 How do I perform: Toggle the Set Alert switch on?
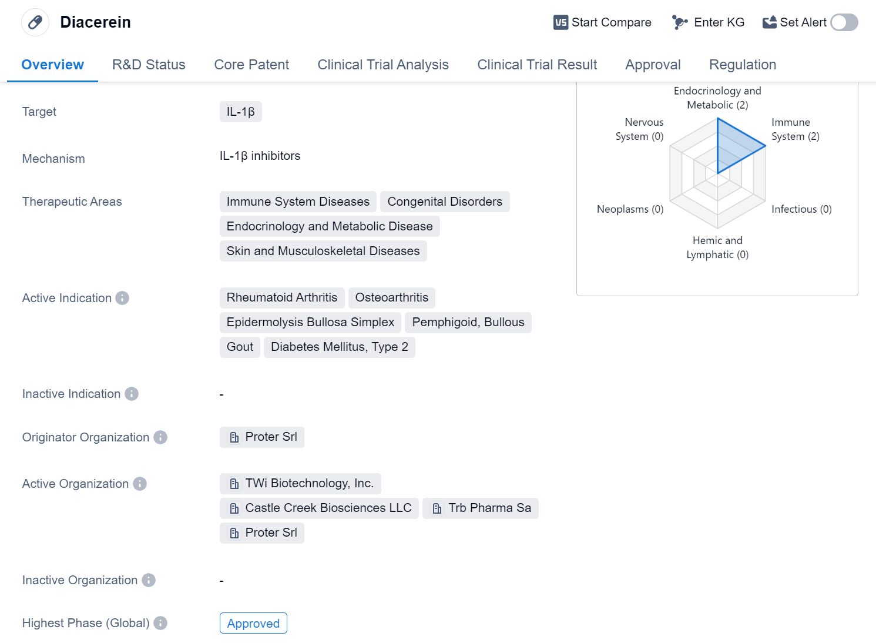[844, 22]
